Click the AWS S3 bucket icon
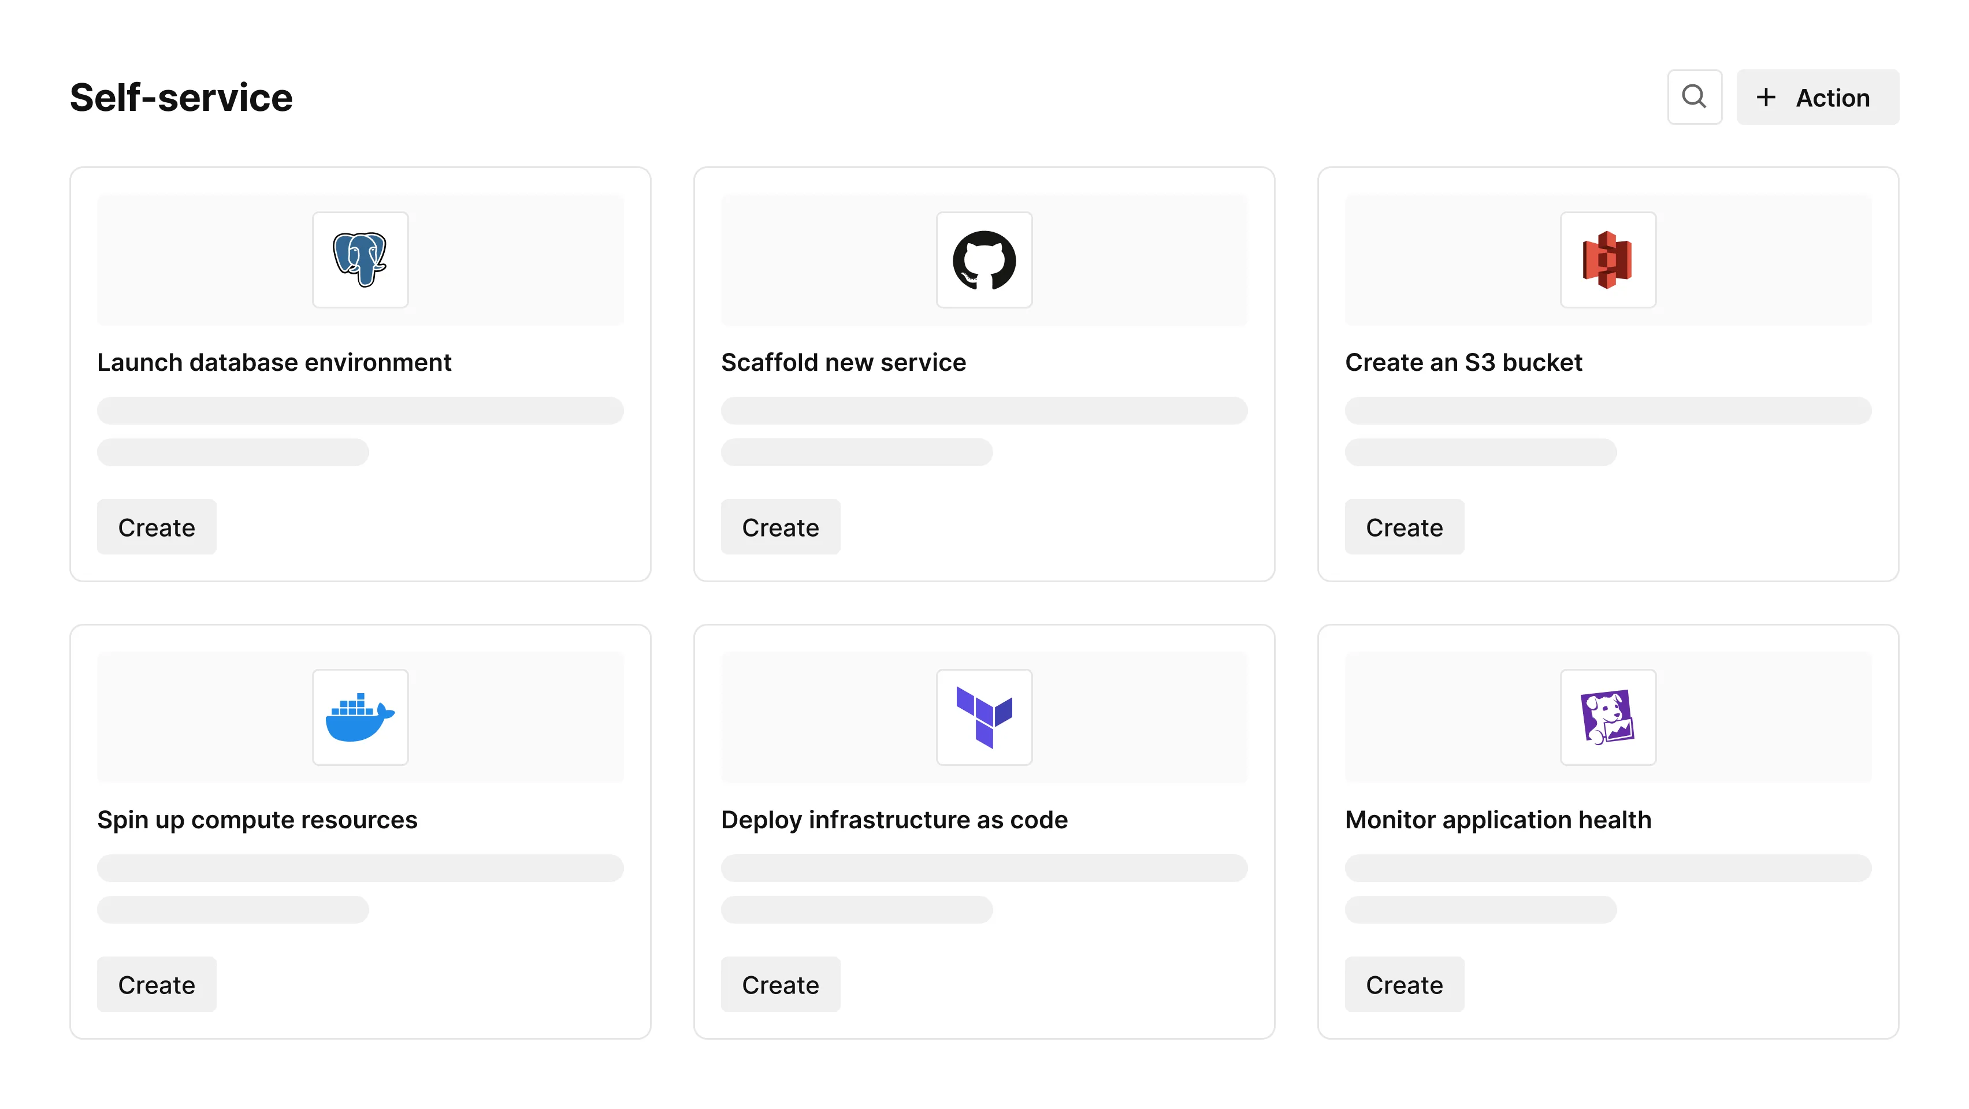 click(1607, 260)
